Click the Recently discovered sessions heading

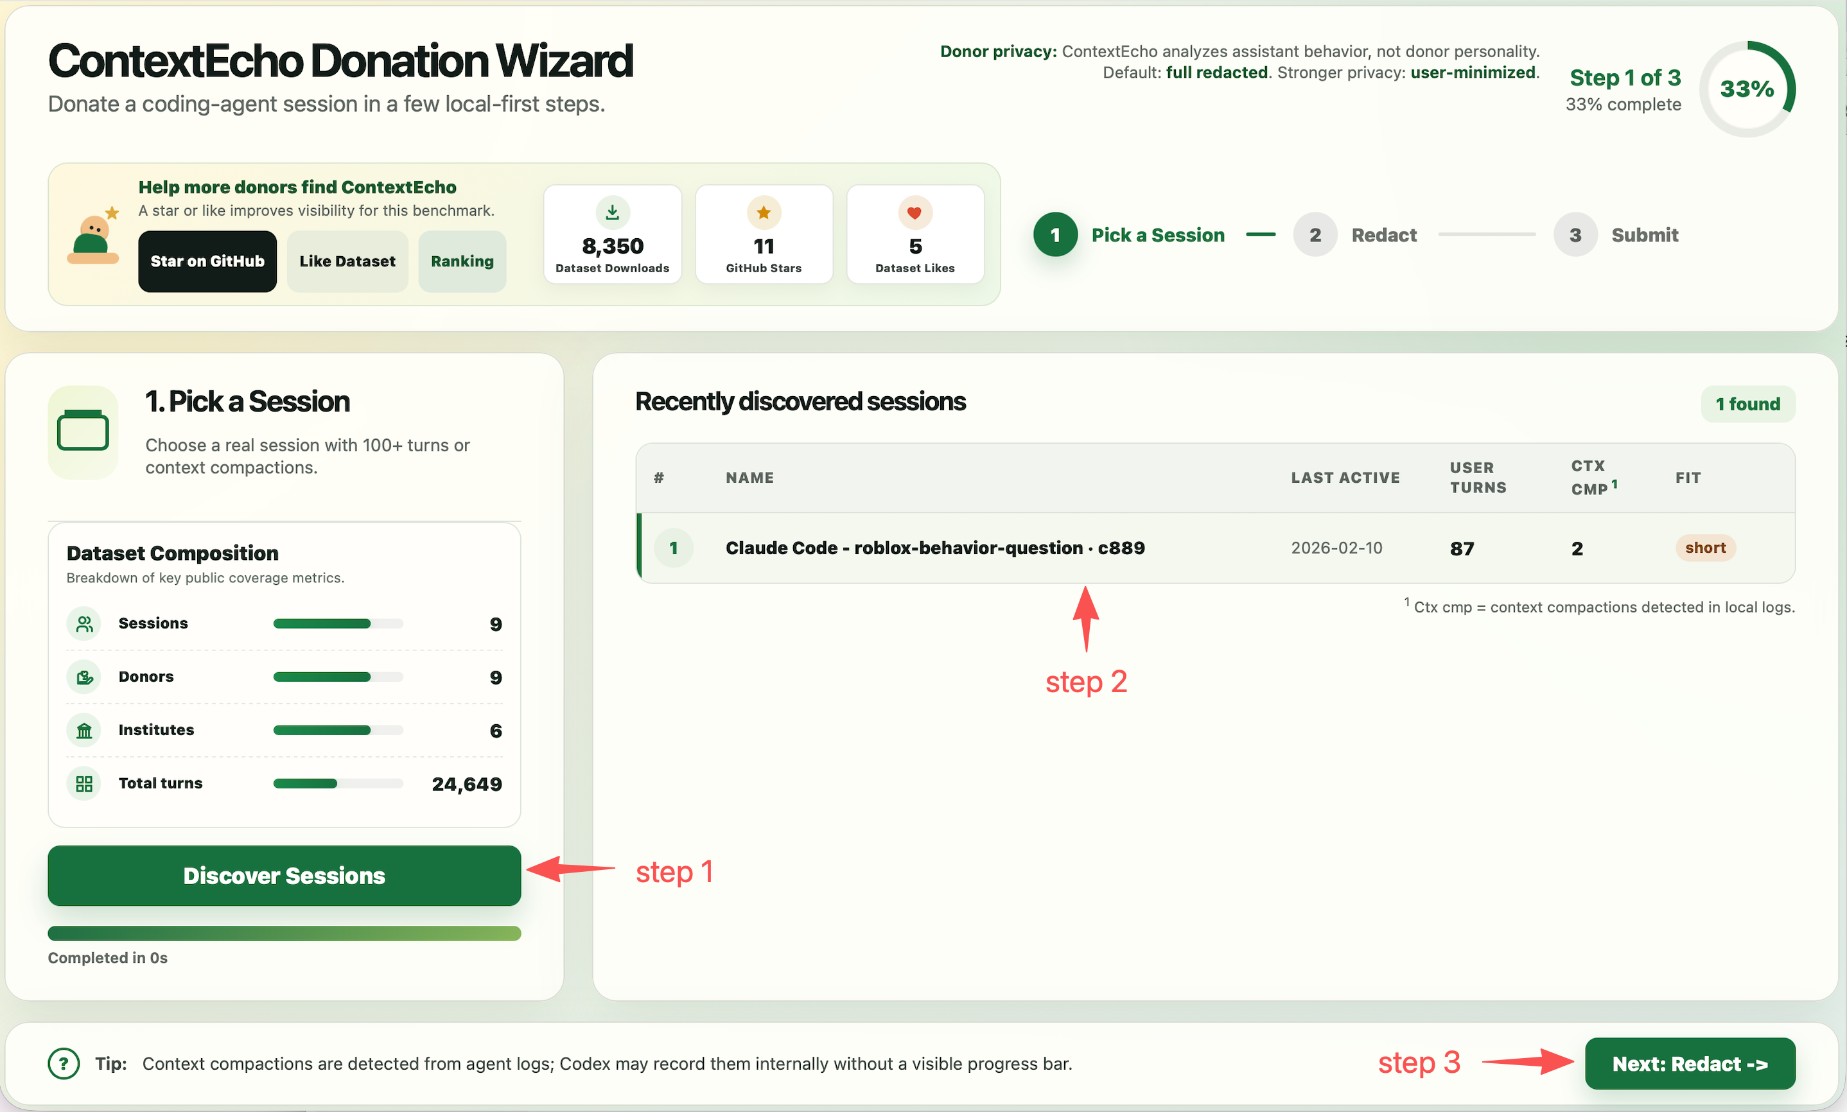(800, 402)
